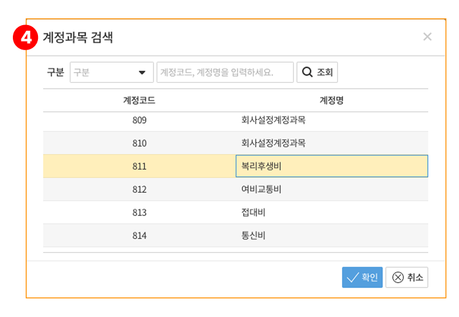Select the 여비교통비 account name
This screenshot has height=317, width=459.
(261, 189)
